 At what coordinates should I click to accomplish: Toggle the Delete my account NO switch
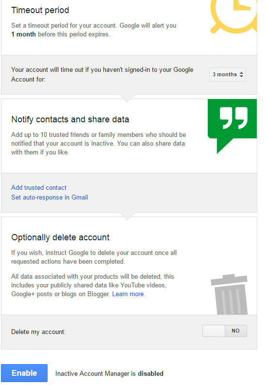[x=225, y=331]
